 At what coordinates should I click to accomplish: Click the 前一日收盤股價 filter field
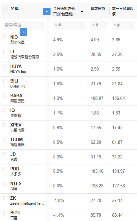(x=123, y=25)
